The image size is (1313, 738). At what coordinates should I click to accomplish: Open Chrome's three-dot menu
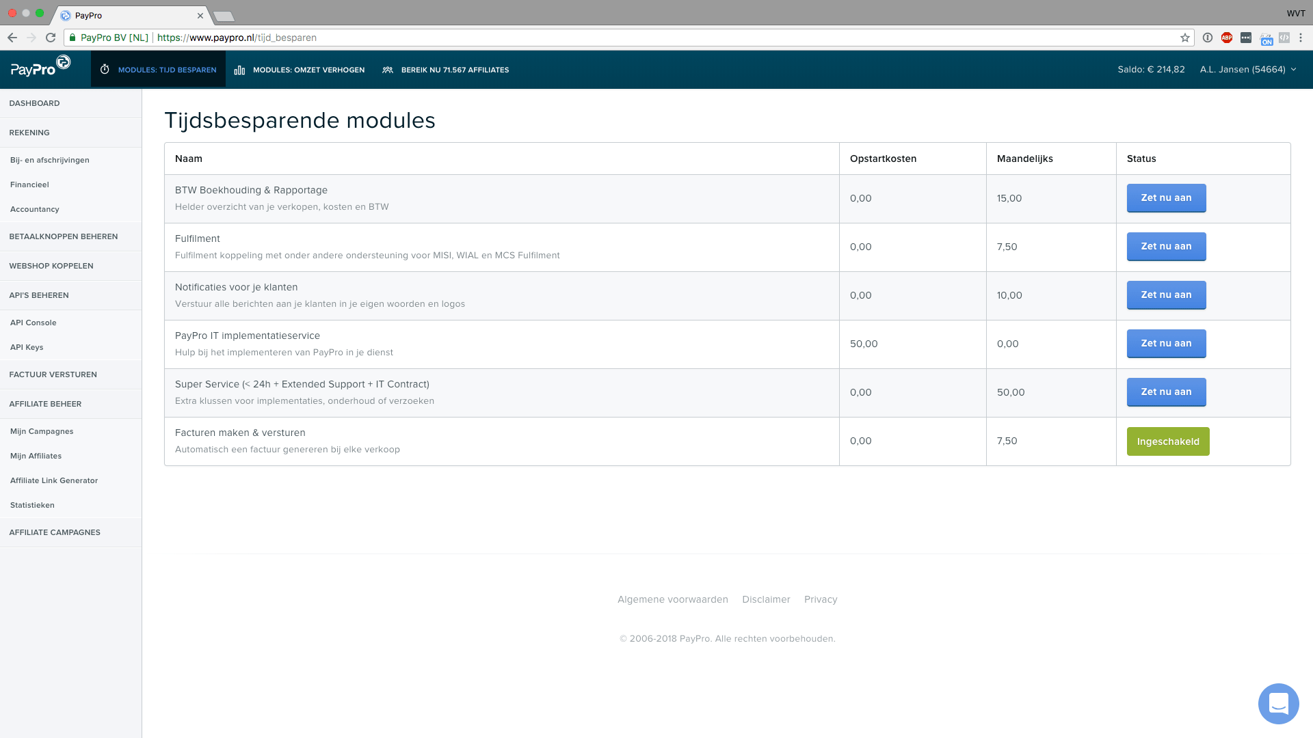1301,38
